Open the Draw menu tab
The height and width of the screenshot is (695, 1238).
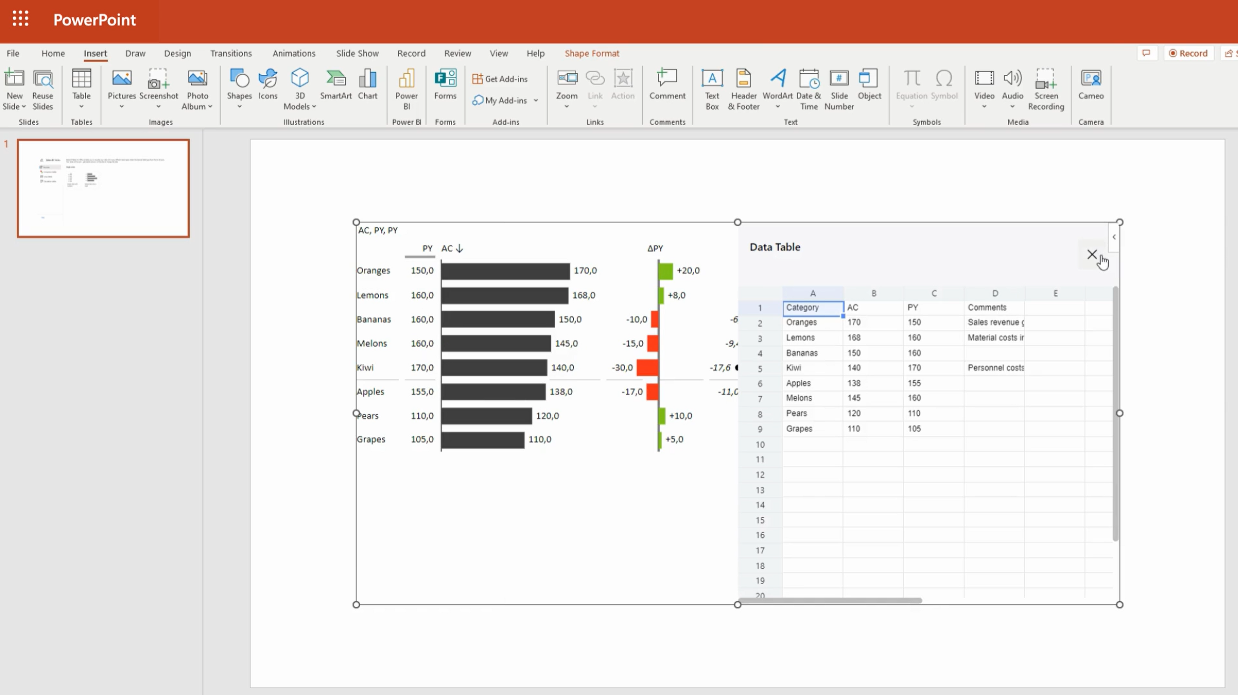(x=135, y=52)
